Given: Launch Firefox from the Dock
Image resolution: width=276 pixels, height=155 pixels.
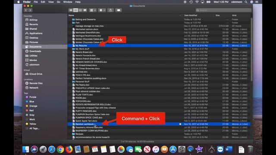Looking at the screenshot, I should (x=69, y=149).
